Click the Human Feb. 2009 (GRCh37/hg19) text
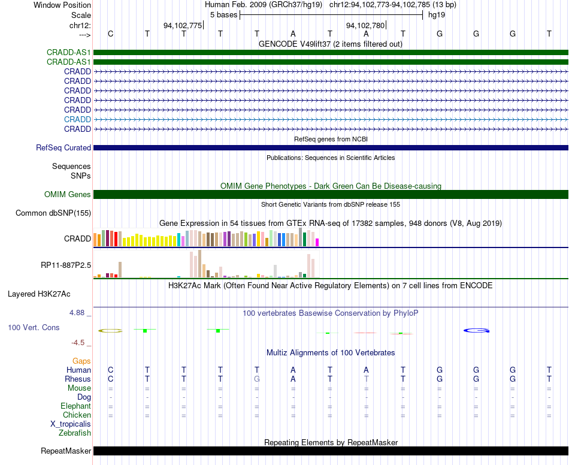Screen dimensions: 569x465 pos(264,5)
